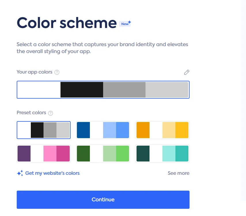Click the black swatch in app colors
Viewport: 246px width, 216px height.
[x=82, y=90]
